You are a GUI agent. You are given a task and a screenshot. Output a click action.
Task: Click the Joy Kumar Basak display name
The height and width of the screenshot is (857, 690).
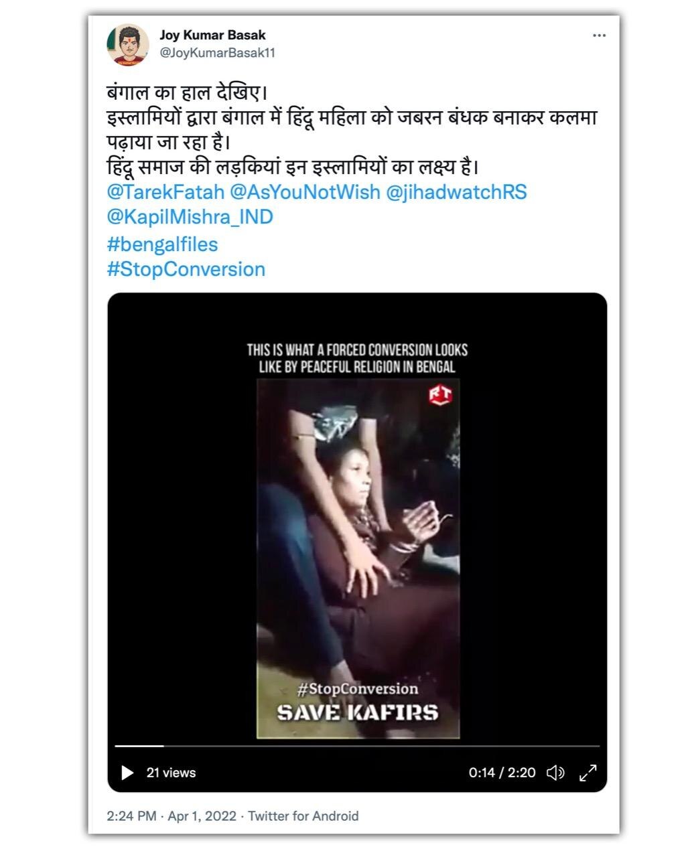pos(212,35)
